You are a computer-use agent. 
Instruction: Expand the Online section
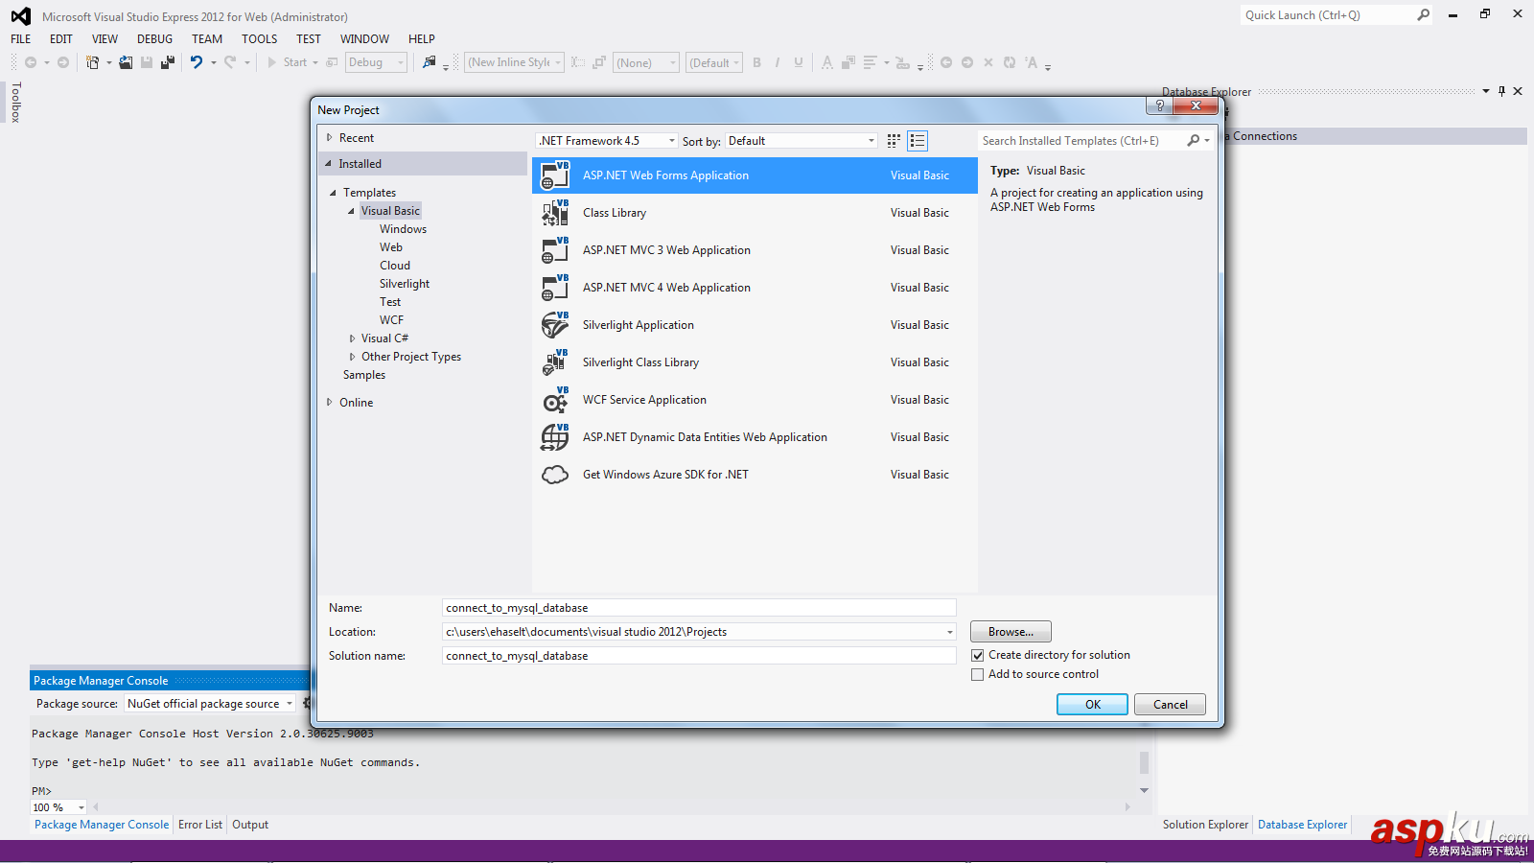pyautogui.click(x=330, y=403)
